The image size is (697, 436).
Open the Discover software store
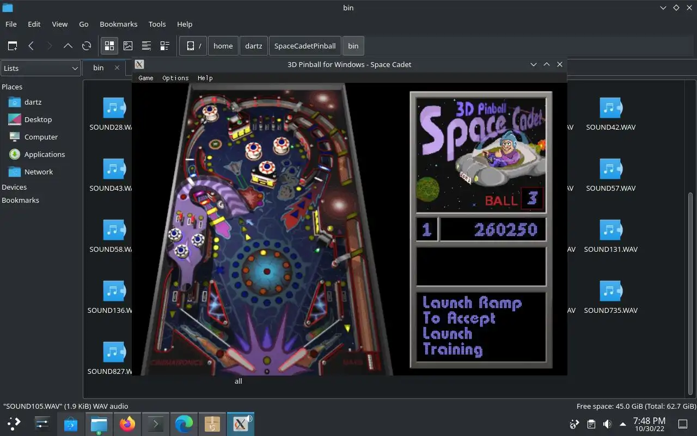[x=71, y=423]
